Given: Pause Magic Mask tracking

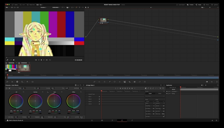Looking at the screenshot, I should pos(125,88).
